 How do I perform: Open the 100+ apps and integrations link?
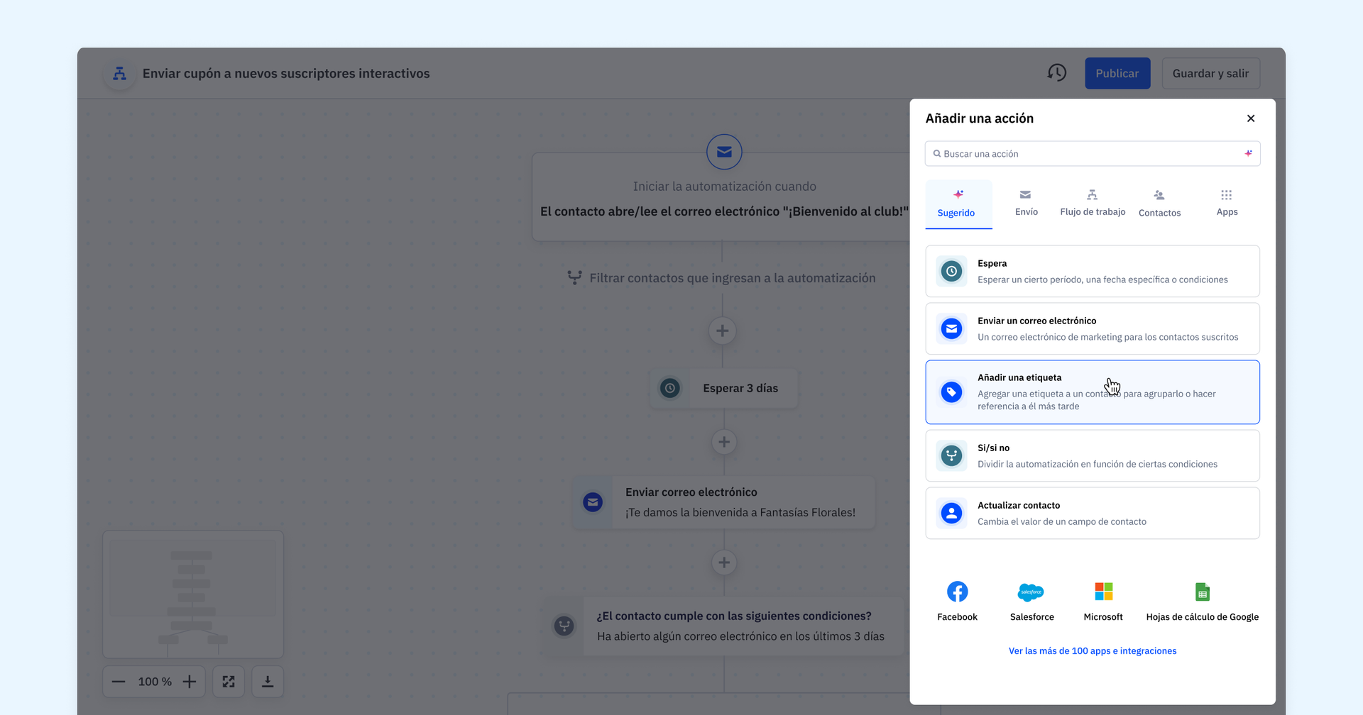click(1092, 650)
